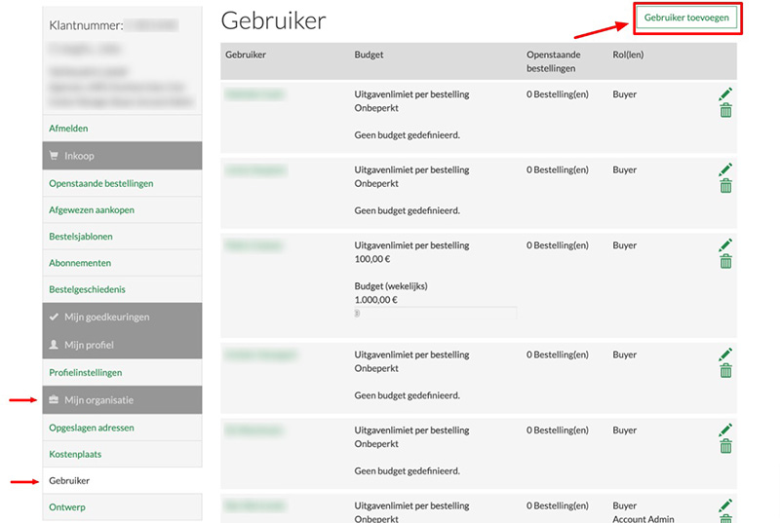Expand the 'Mijn goedkeuringen' section

click(x=122, y=318)
